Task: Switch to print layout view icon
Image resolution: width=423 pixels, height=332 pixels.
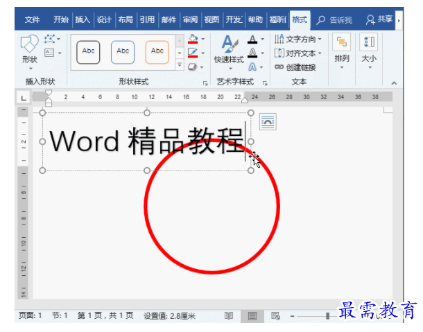Action: point(252,316)
